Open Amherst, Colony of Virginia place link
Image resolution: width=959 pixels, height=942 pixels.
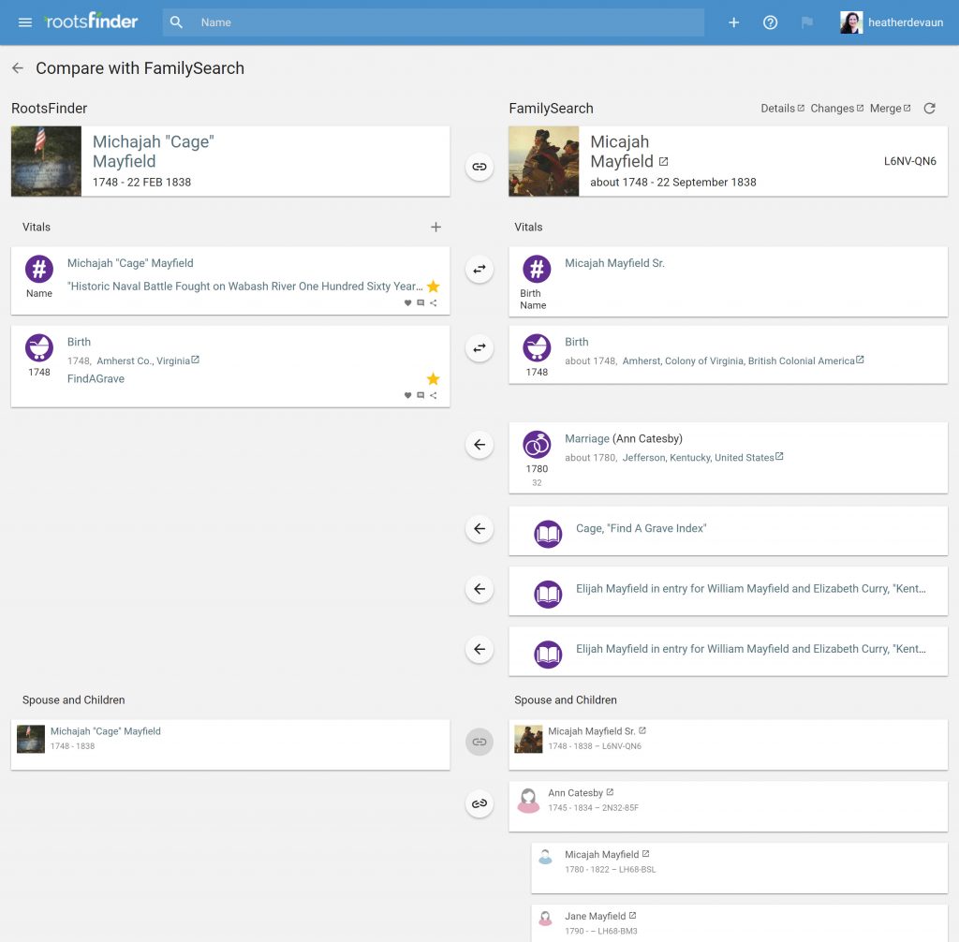click(x=743, y=361)
